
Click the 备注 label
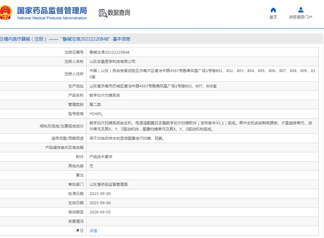(x=80, y=175)
